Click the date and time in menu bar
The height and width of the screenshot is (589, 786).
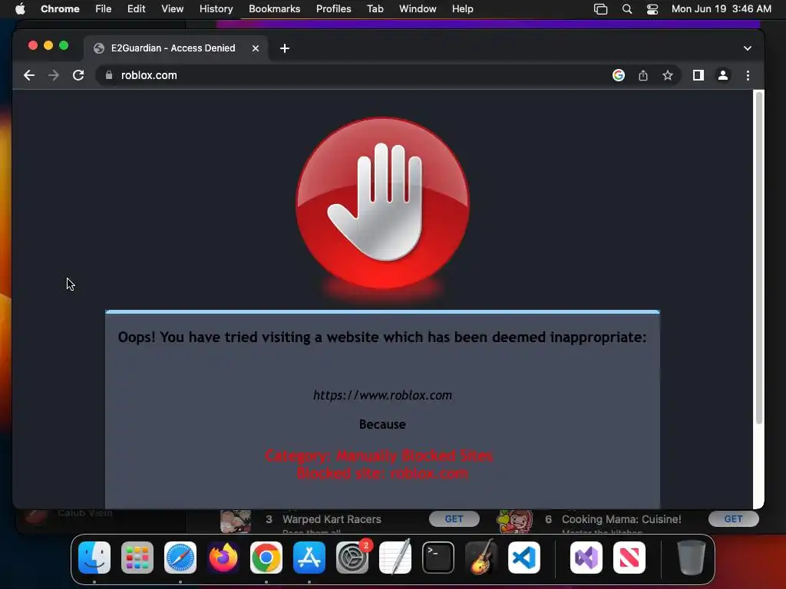click(x=721, y=8)
